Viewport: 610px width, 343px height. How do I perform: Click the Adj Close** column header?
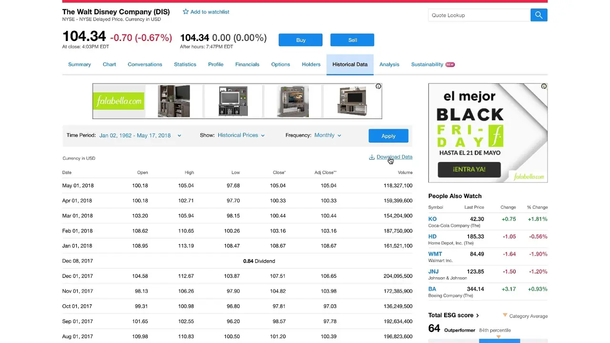325,172
